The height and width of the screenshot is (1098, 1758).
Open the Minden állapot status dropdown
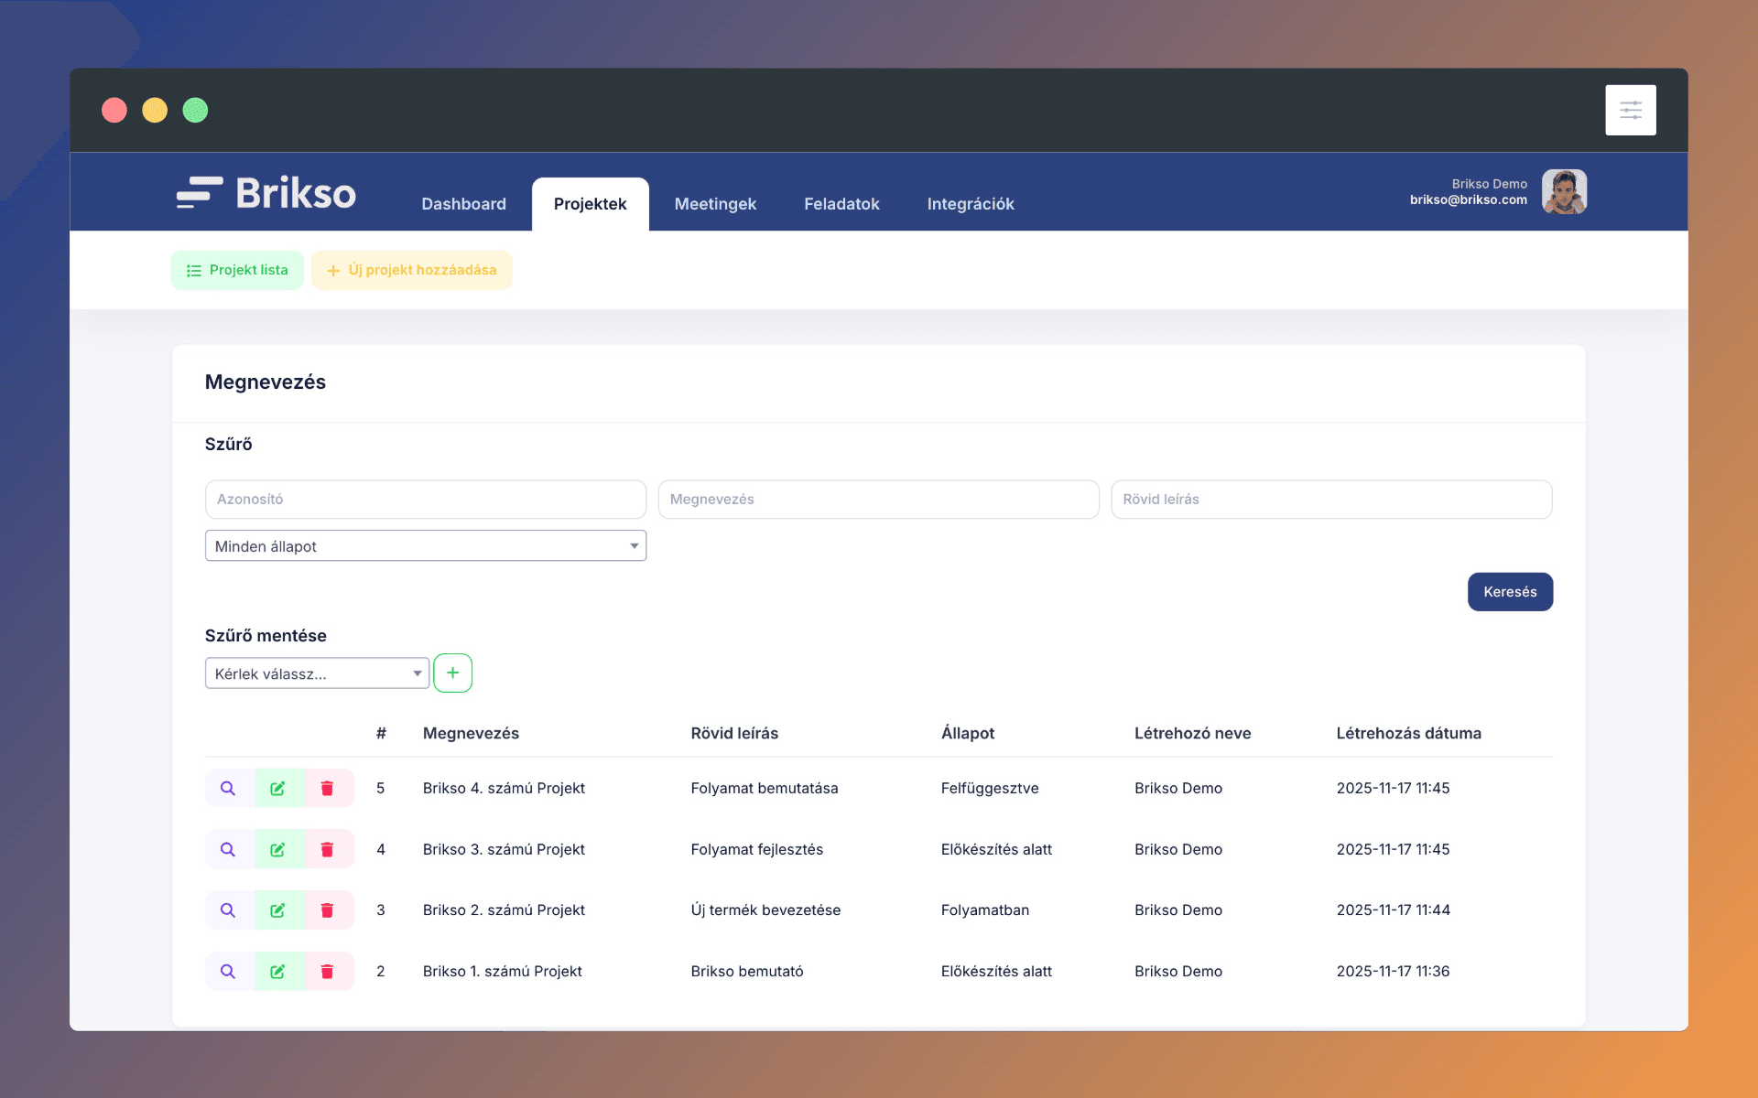(x=426, y=546)
